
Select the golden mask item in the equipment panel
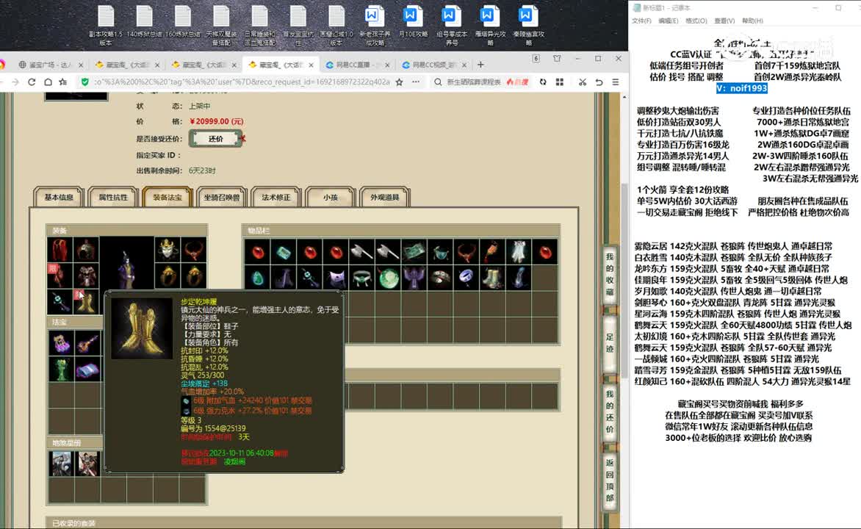[167, 250]
